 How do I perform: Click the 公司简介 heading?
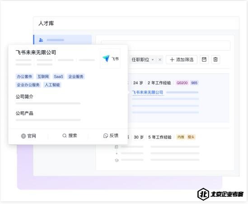24,97
